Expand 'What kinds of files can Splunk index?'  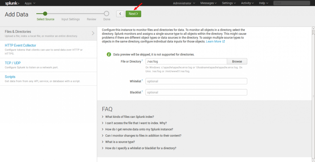click(130, 117)
